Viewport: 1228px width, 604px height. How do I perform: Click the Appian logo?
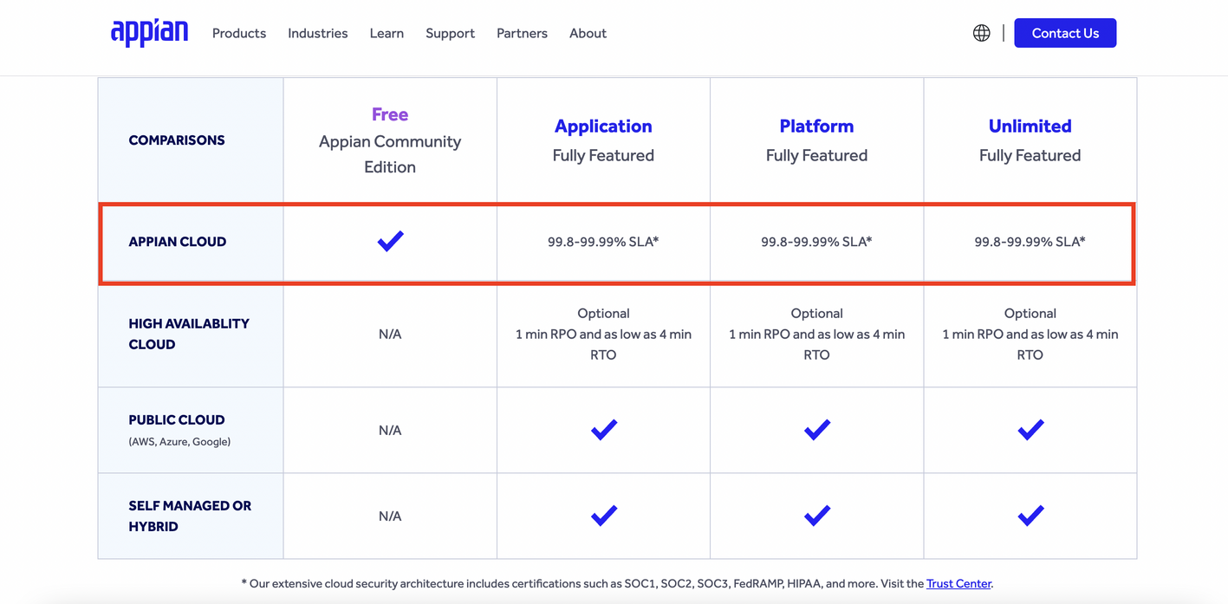click(149, 32)
